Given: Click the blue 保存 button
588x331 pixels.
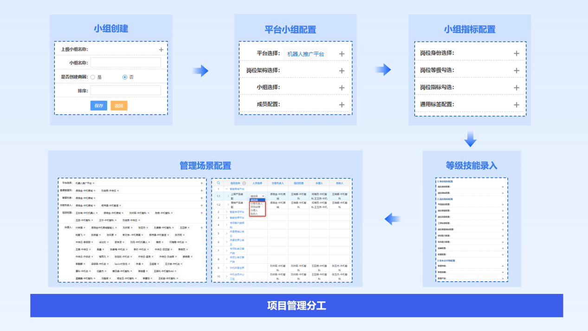Looking at the screenshot, I should coord(99,106).
